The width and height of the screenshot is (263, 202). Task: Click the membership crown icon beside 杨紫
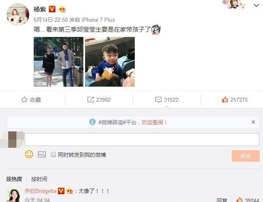[x=62, y=9]
